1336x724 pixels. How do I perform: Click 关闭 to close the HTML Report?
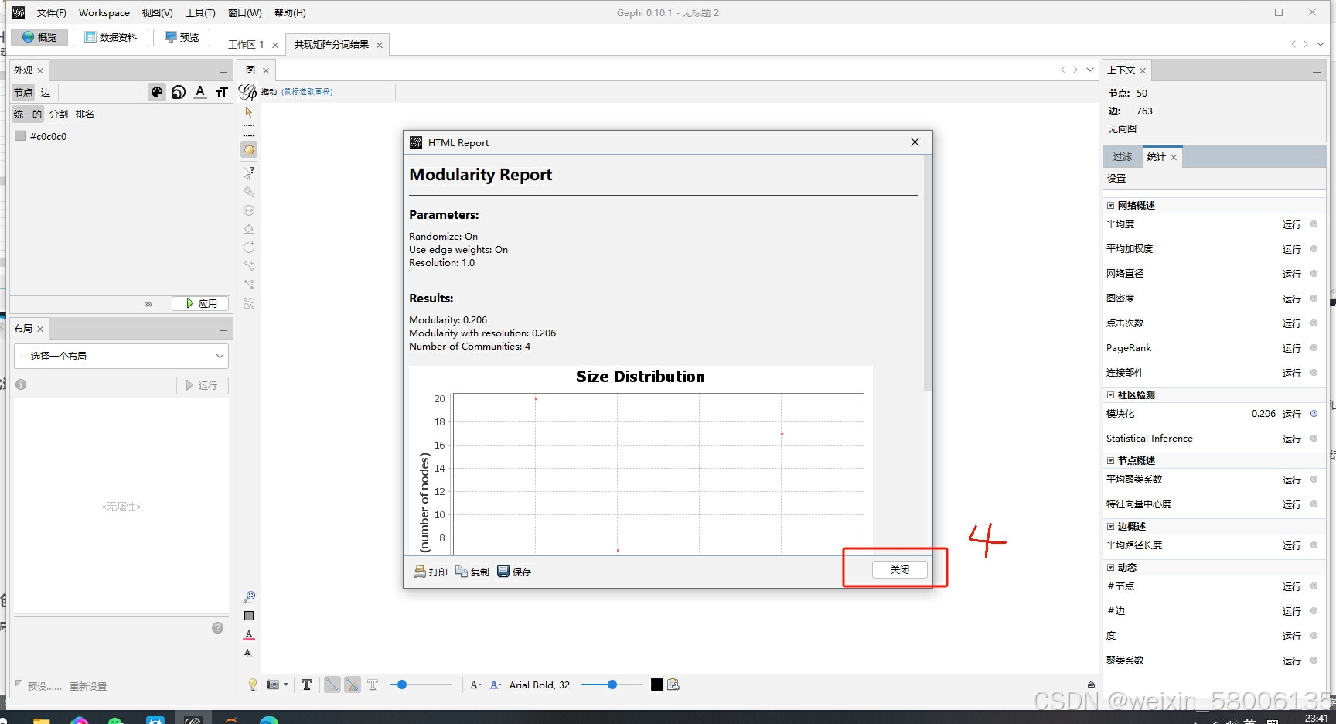tap(899, 569)
